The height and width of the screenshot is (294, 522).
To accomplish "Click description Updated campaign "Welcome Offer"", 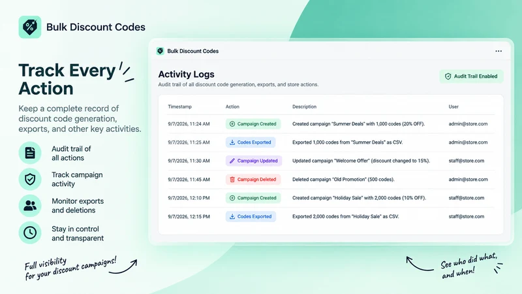I will (x=361, y=161).
